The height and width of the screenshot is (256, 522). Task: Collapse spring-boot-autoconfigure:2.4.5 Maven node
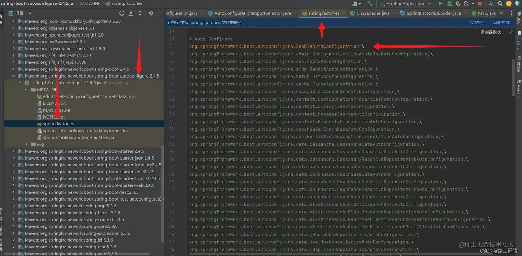(x=14, y=76)
